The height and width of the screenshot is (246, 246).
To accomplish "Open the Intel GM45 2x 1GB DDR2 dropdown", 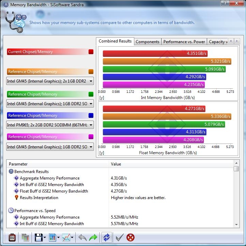I will [x=50, y=81].
